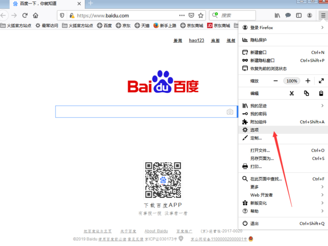Reload the current page
The width and height of the screenshot is (328, 246).
pos(25,15)
